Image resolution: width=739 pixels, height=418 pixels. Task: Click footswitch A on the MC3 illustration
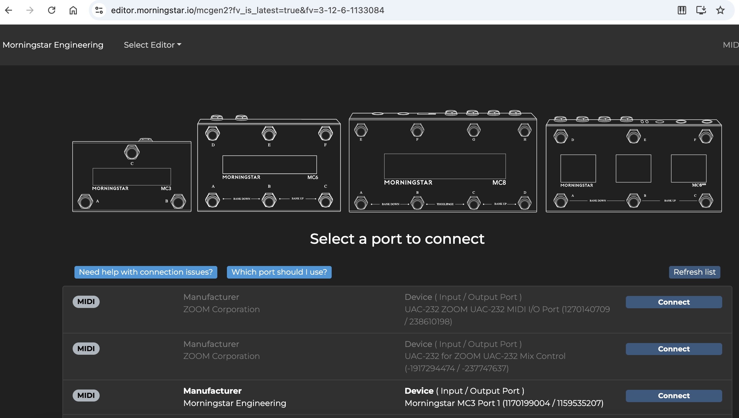85,201
